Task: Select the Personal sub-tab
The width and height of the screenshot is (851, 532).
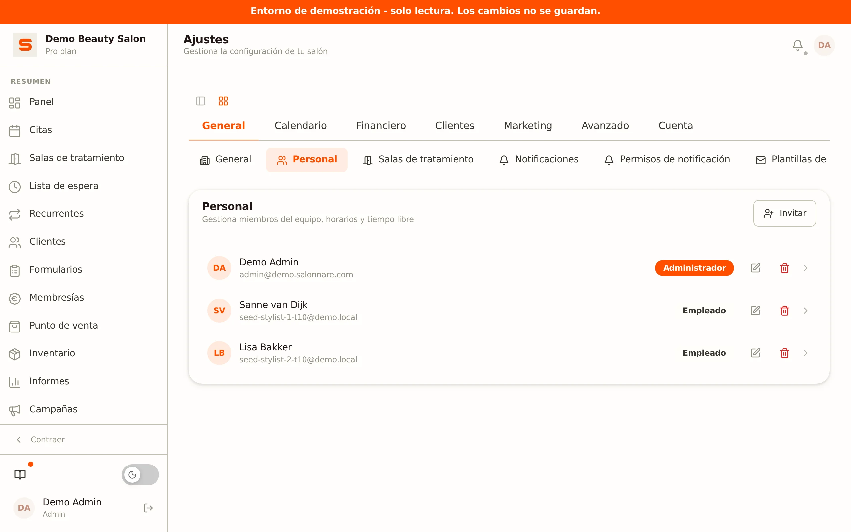Action: pyautogui.click(x=306, y=160)
